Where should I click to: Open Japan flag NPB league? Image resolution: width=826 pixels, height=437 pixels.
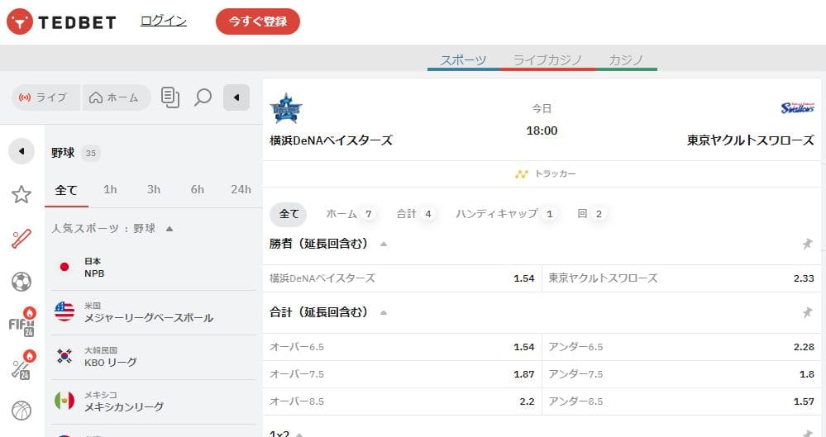coord(154,268)
